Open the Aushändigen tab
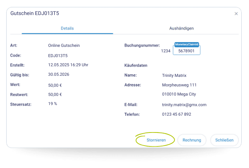Image resolution: width=249 pixels, height=168 pixels. click(x=181, y=28)
